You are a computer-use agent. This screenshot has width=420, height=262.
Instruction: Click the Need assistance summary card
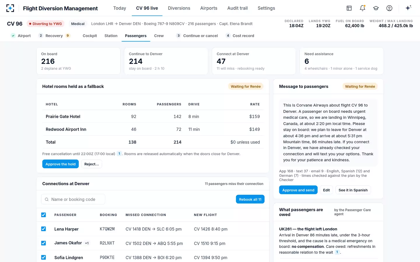[x=342, y=61]
